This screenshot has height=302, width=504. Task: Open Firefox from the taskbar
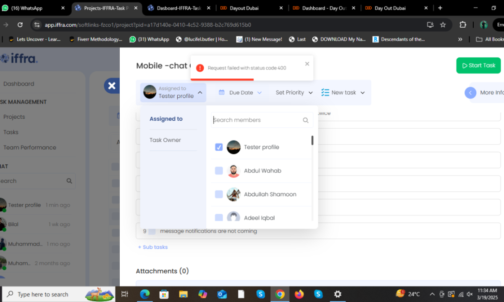pos(299,294)
